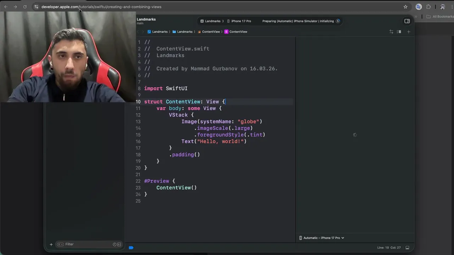454x255 pixels.
Task: Click ContentView() inside the preview block
Action: pyautogui.click(x=176, y=188)
